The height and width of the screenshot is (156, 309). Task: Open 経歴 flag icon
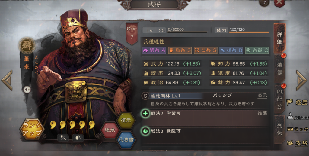click(290, 102)
